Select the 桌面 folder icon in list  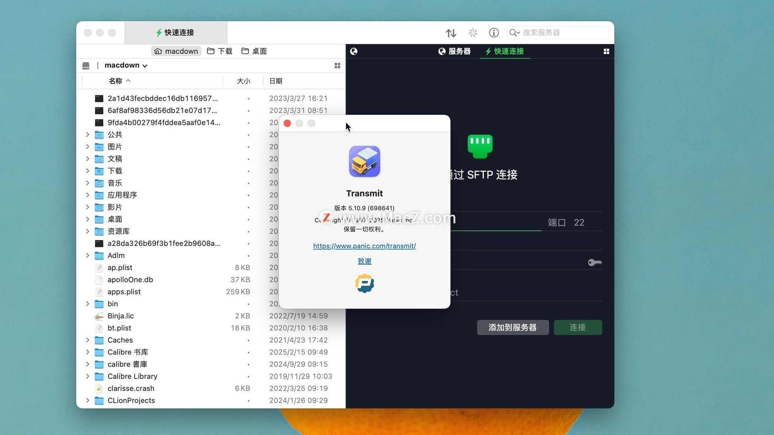pyautogui.click(x=99, y=219)
